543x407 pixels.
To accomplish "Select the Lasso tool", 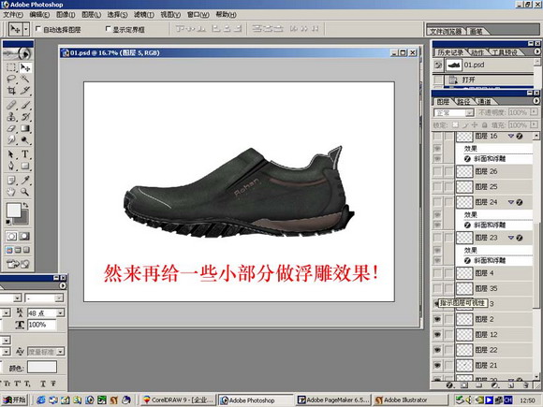I will [11, 79].
